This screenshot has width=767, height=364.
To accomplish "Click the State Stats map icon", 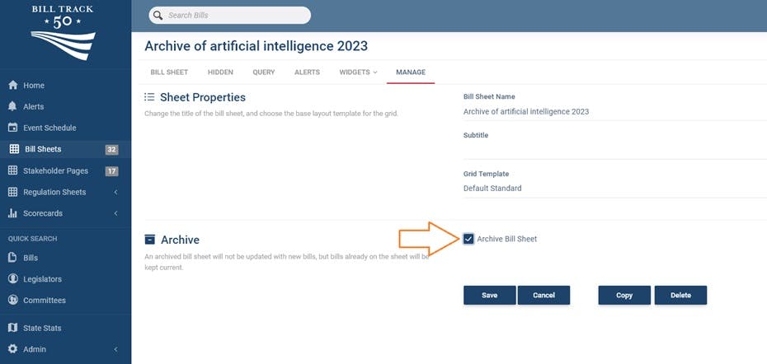I will click(x=12, y=328).
